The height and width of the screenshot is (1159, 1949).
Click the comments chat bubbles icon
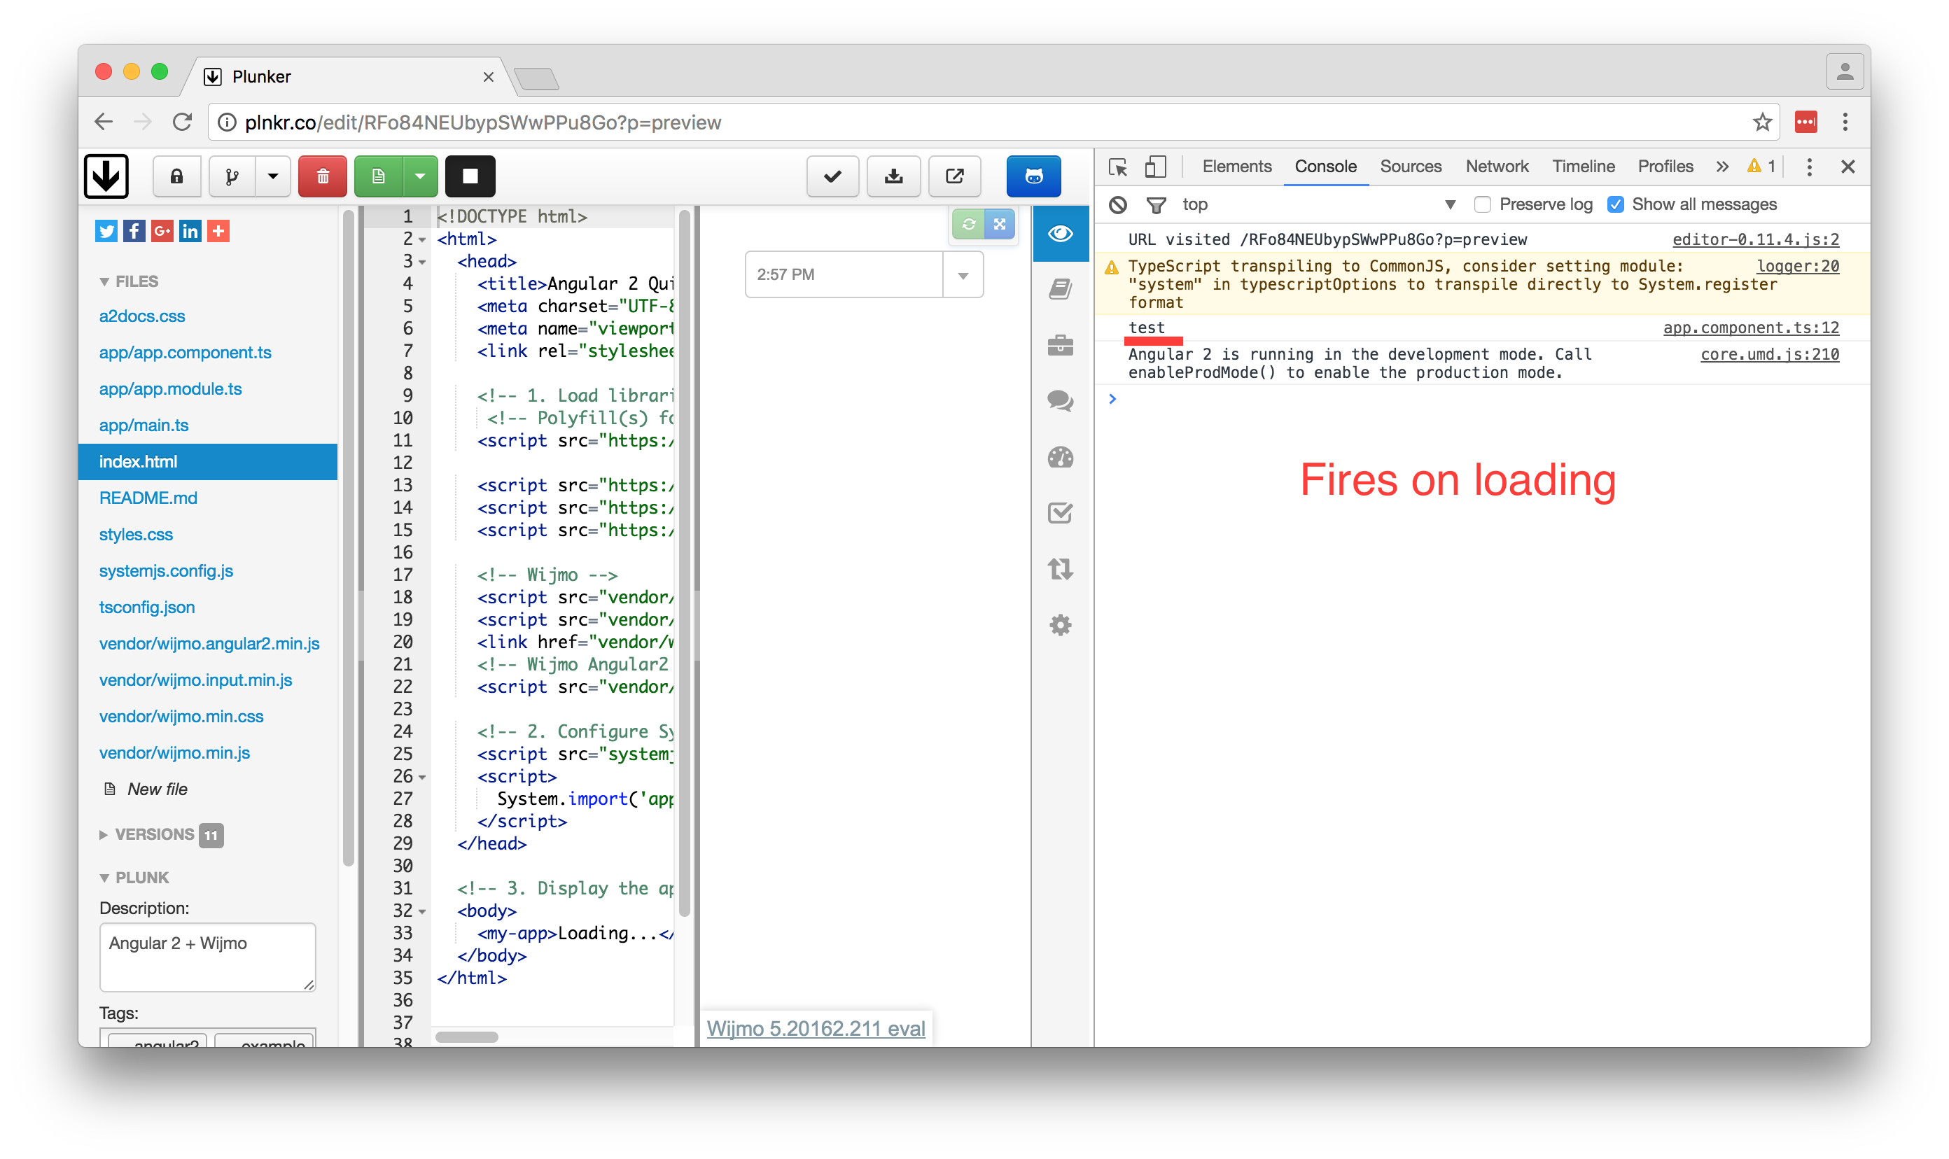(1060, 402)
